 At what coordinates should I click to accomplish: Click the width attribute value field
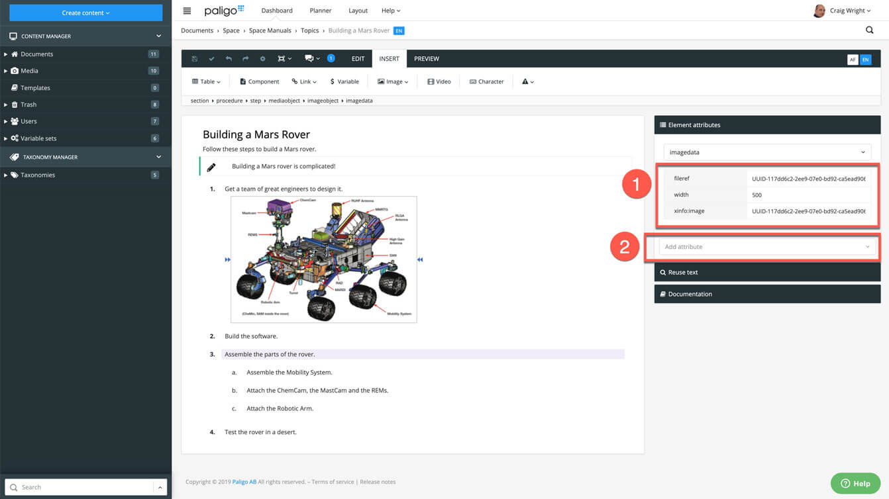click(x=807, y=195)
